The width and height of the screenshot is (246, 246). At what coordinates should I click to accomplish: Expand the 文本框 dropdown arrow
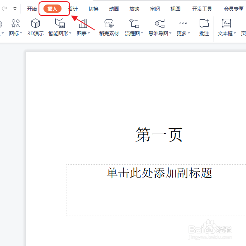(235, 33)
